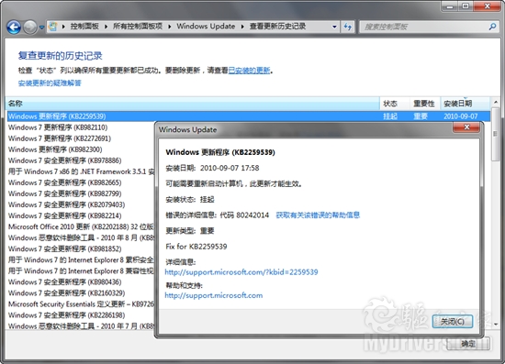Select Internet Explorer 8 累积安全 update row
Image resolution: width=505 pixels, height=364 pixels.
[x=81, y=259]
